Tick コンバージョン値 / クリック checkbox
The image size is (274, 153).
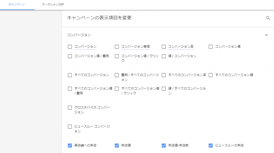(x=117, y=56)
